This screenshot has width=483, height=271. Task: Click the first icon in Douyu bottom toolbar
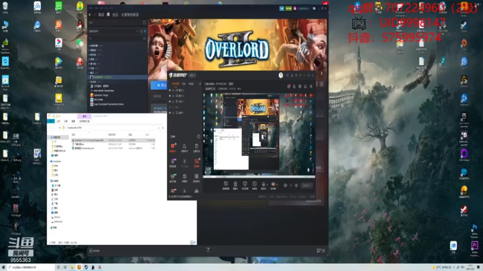pyautogui.click(x=226, y=184)
